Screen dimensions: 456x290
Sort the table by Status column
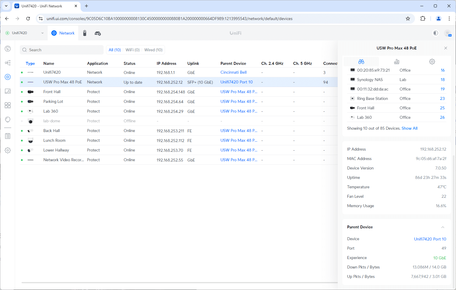click(x=130, y=63)
